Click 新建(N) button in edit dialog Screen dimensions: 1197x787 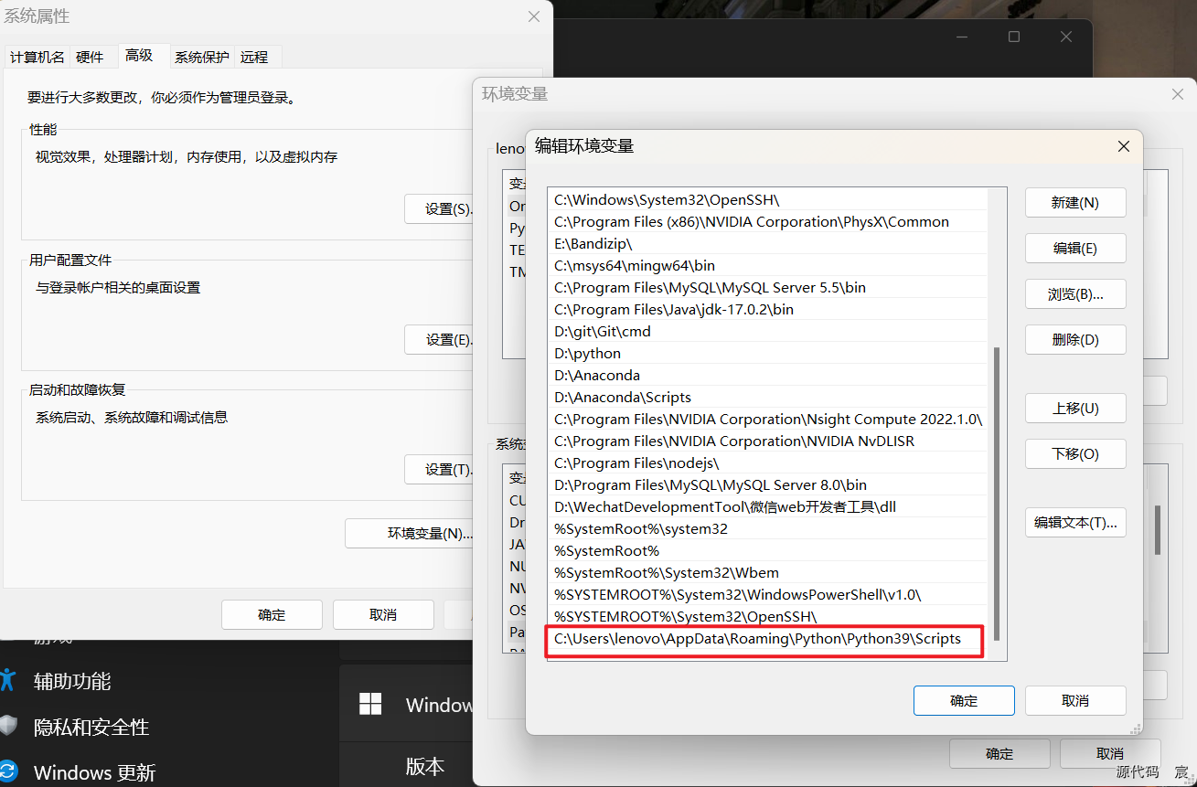(1075, 203)
